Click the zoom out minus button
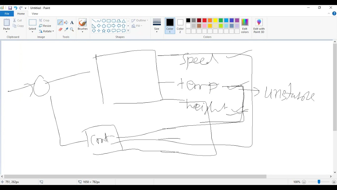The image size is (337, 190). [x=304, y=182]
